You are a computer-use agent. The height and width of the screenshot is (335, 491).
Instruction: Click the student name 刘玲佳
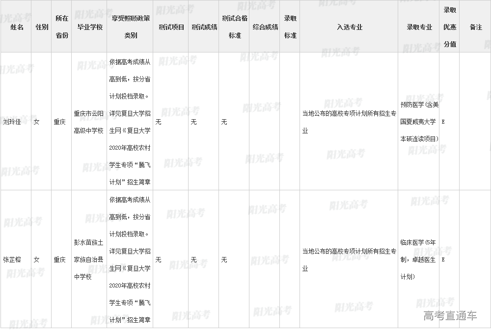pyautogui.click(x=13, y=122)
